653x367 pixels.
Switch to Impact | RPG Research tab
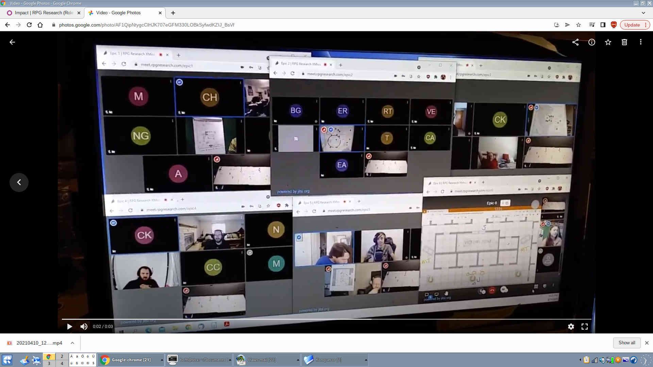44,13
